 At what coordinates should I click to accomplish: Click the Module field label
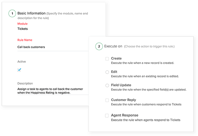[x=22, y=24]
